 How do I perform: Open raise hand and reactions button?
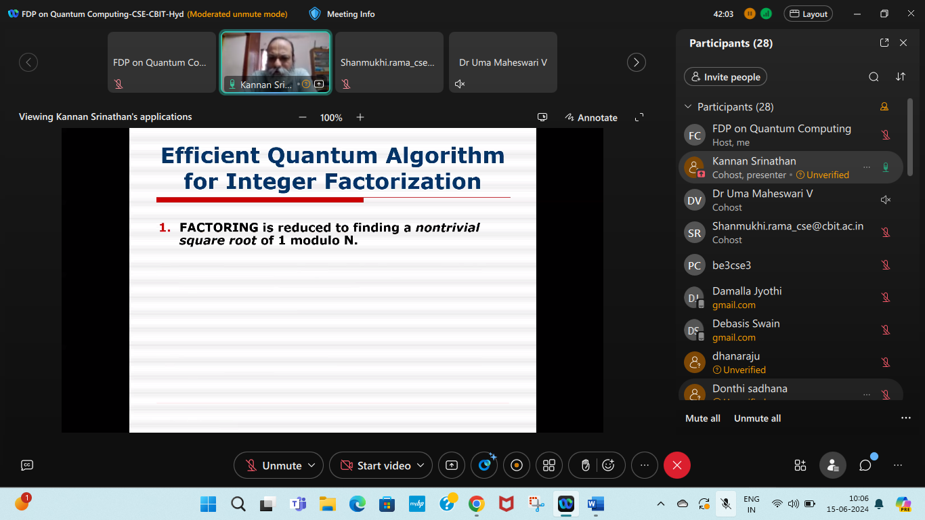(597, 465)
